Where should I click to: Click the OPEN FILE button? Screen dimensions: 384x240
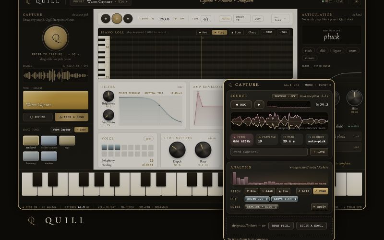click(x=281, y=226)
